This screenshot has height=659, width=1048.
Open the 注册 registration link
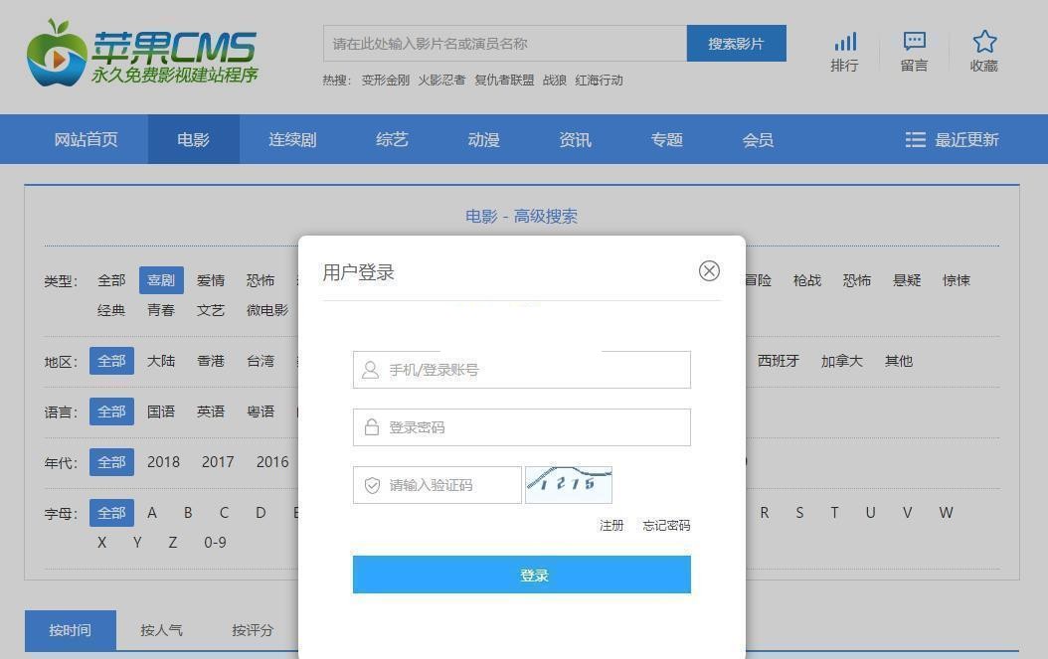(x=611, y=526)
